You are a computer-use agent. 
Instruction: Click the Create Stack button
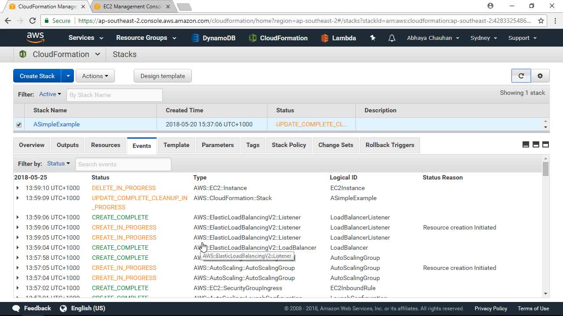[x=37, y=76]
